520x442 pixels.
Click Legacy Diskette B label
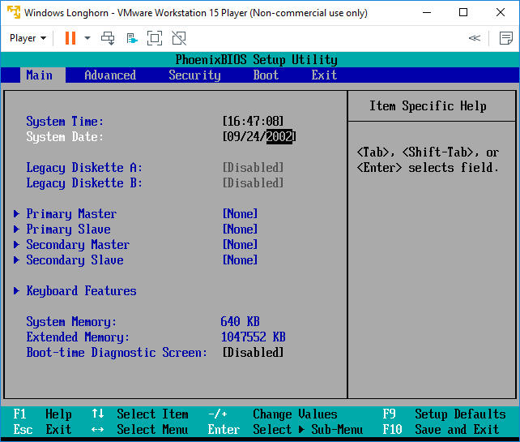point(84,183)
